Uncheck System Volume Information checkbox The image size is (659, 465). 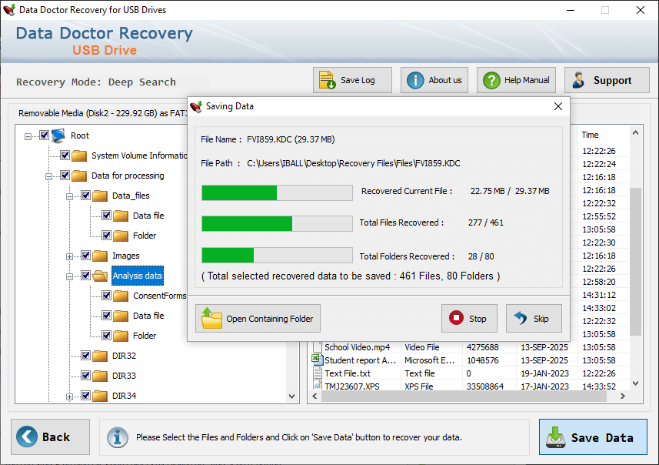tap(65, 156)
